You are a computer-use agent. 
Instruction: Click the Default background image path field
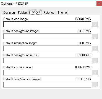[x=47, y=36]
